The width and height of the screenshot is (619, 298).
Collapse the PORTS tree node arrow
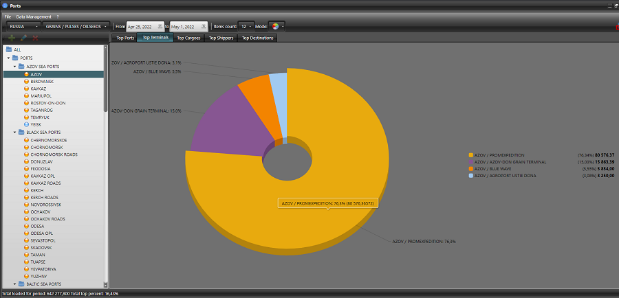[8, 58]
